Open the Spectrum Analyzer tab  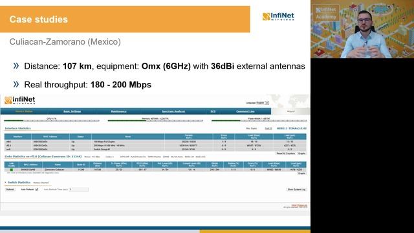tap(173, 111)
